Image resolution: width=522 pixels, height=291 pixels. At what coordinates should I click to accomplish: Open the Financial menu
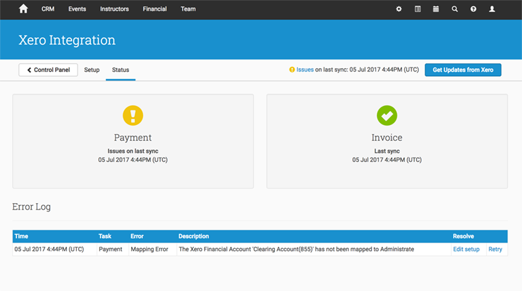(155, 9)
